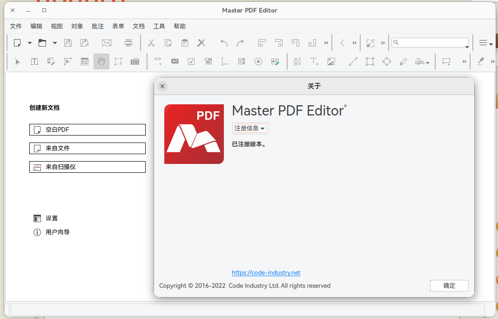Expand more alignment tools chevron

pyautogui.click(x=326, y=43)
